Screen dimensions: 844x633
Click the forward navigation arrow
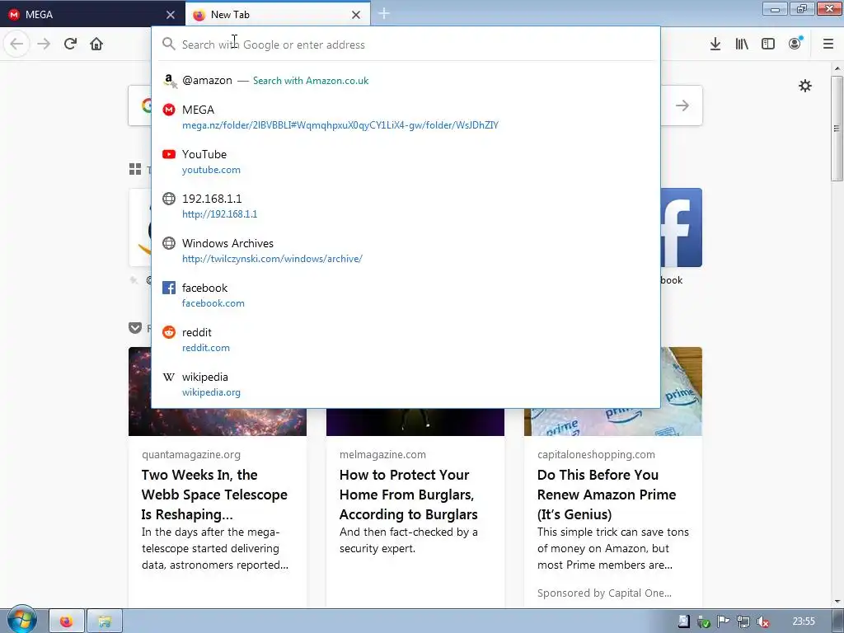pyautogui.click(x=44, y=44)
